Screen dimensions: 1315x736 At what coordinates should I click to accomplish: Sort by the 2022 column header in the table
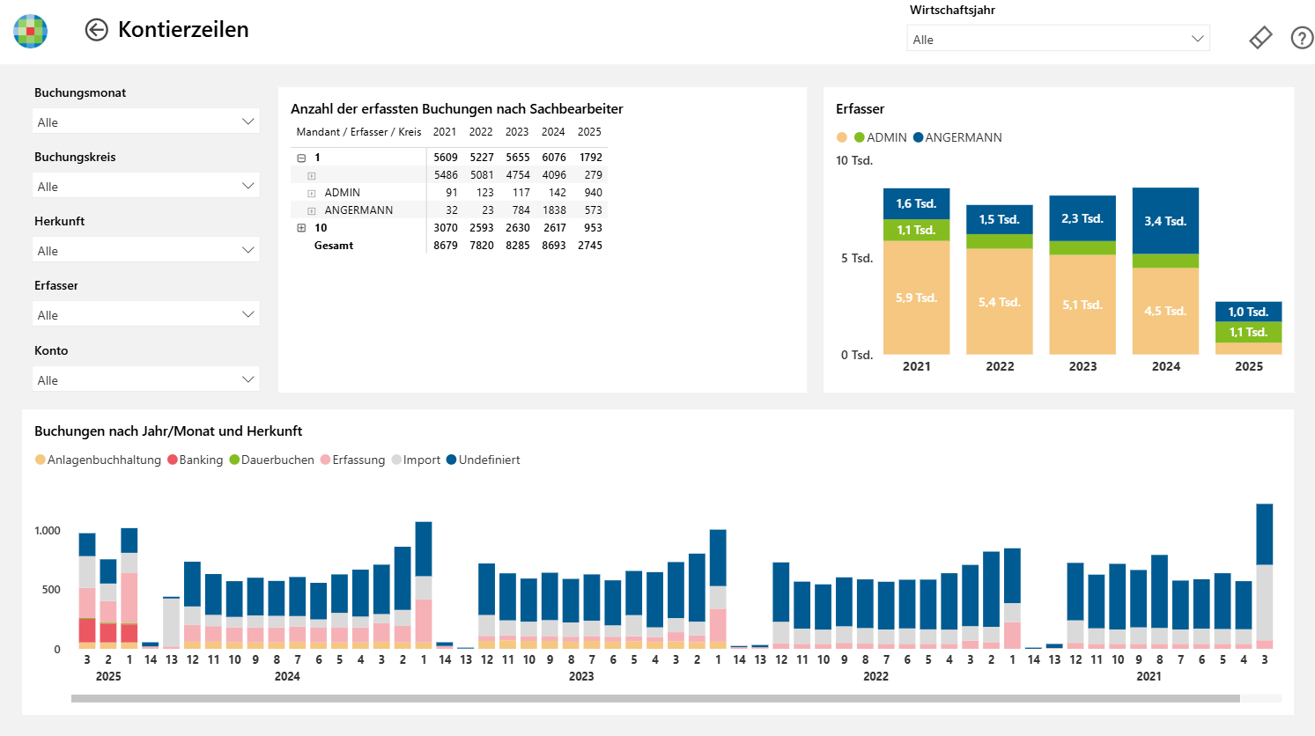(481, 132)
